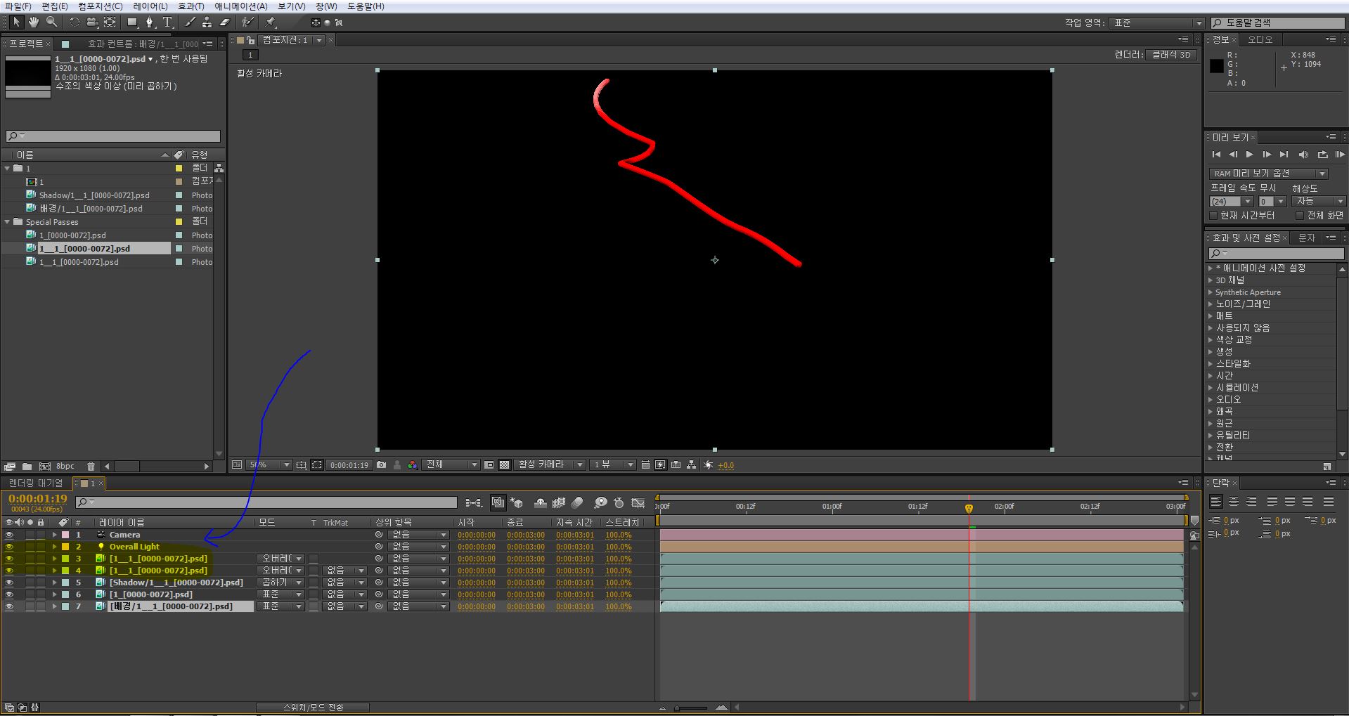Click the 클래식 3D renderer button
The image size is (1349, 716).
pos(1170,55)
